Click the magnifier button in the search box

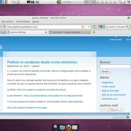click(x=127, y=27)
